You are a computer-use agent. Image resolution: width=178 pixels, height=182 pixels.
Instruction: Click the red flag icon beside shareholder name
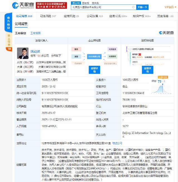[140, 54]
